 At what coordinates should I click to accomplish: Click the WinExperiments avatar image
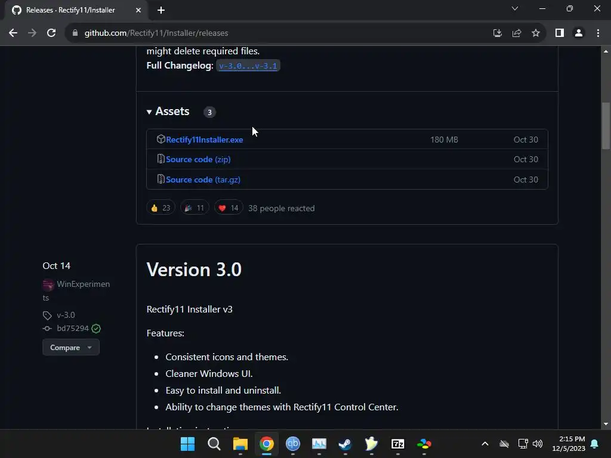48,284
